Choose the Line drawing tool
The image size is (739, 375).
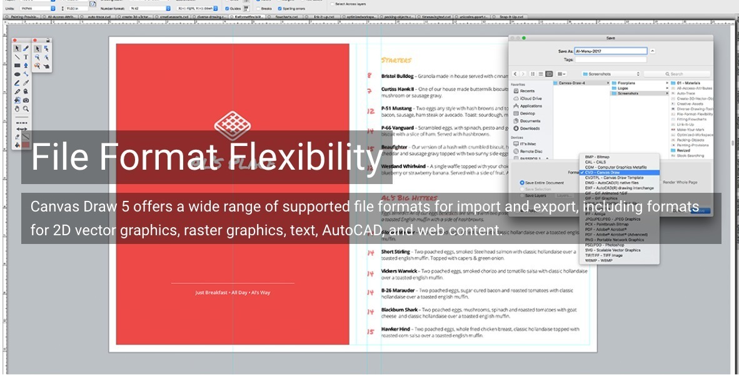[x=17, y=57]
